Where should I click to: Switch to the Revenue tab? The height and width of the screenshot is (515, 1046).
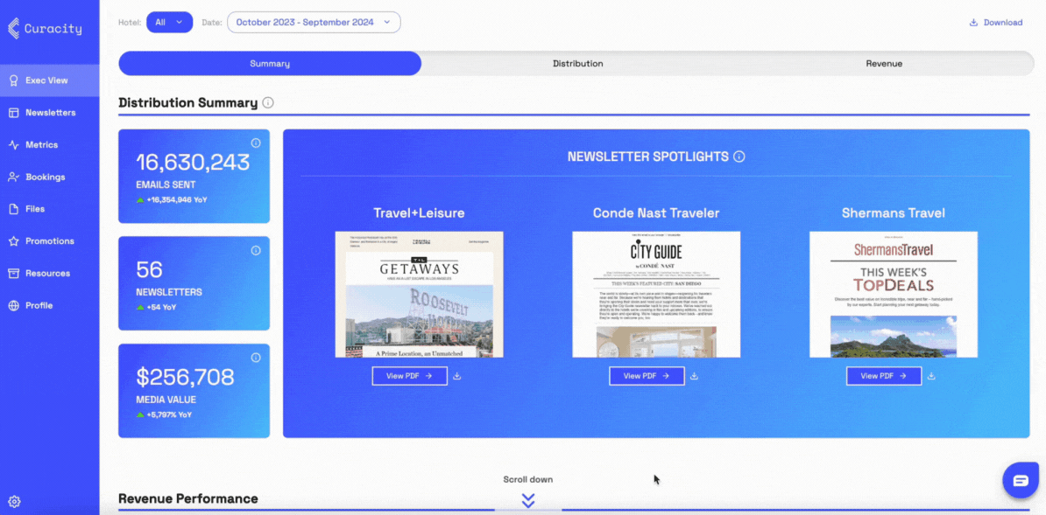(x=884, y=64)
